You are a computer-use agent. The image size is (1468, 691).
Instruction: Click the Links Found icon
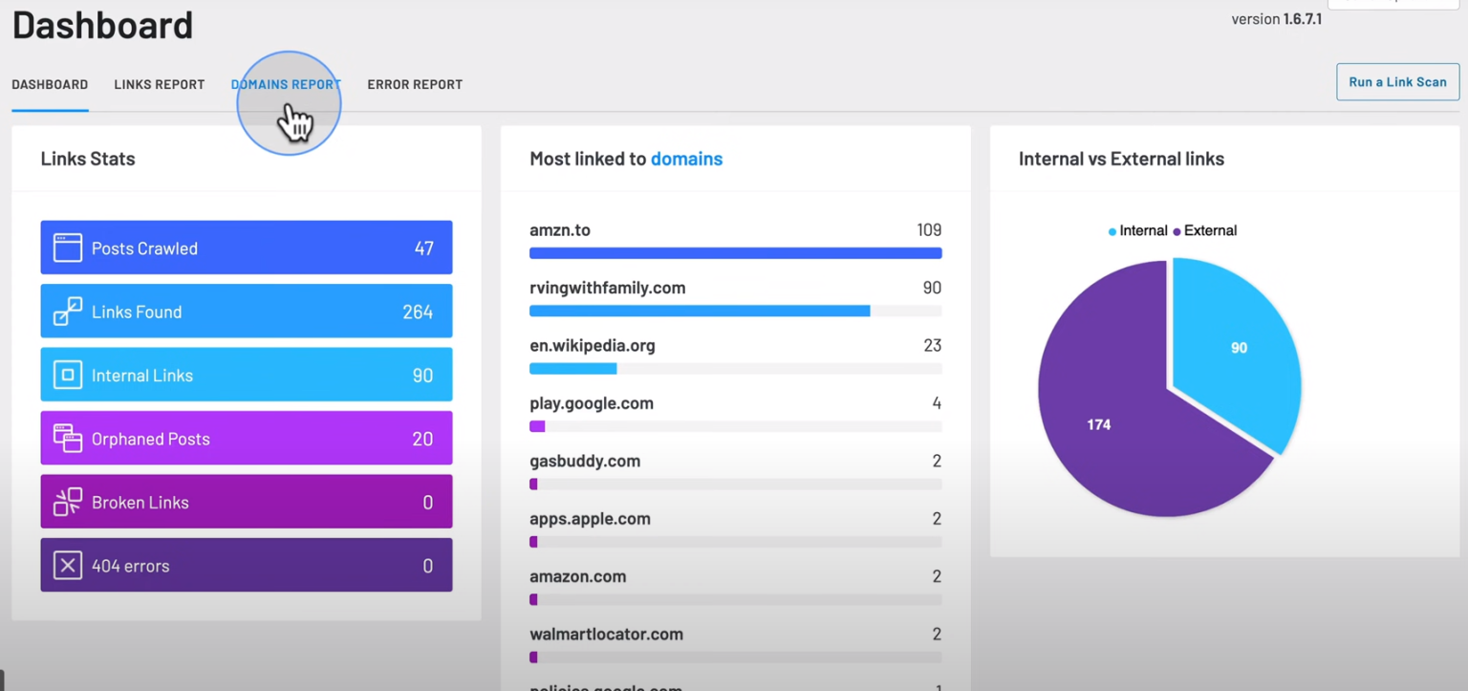[67, 312]
